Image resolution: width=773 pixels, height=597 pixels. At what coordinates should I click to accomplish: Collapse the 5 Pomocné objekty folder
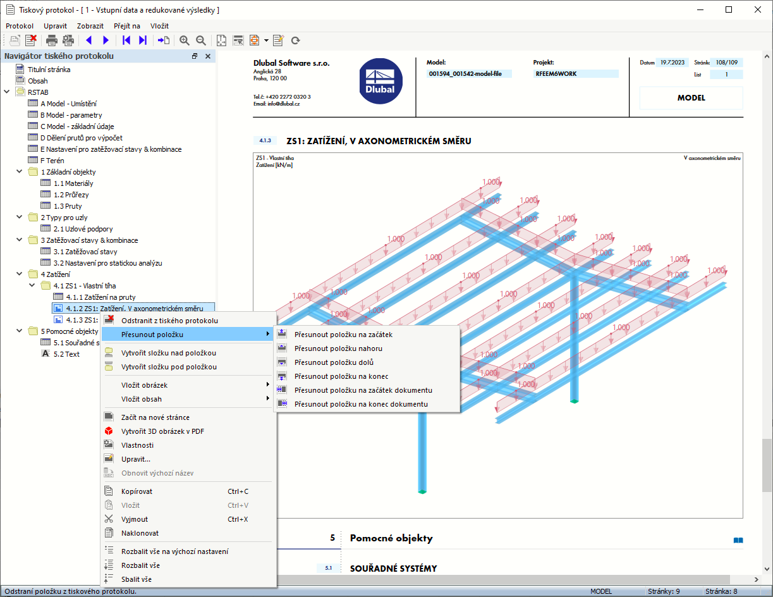(20, 331)
